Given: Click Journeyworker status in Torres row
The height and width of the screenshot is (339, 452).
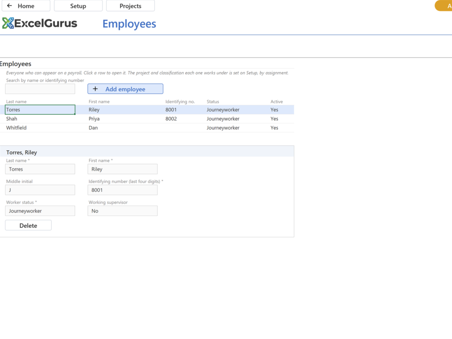Looking at the screenshot, I should point(223,110).
